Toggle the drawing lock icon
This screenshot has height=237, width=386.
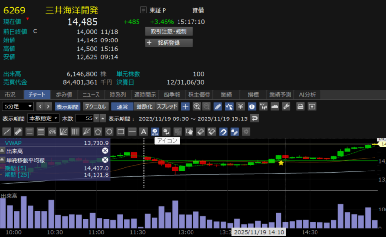click(x=234, y=131)
